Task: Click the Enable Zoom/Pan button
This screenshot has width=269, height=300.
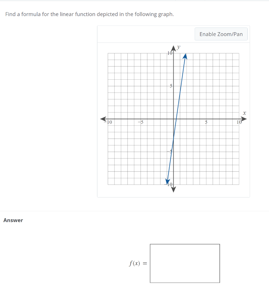Action: [x=221, y=34]
